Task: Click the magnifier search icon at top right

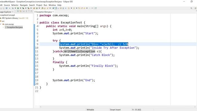Action: 191,8
